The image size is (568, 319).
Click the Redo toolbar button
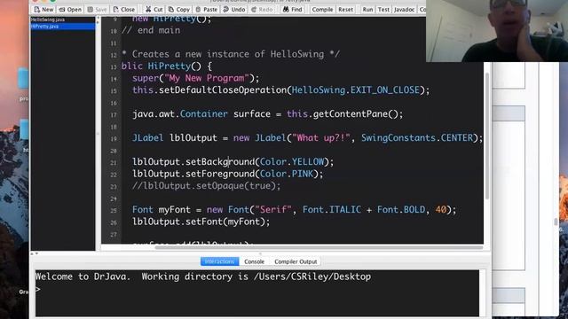pos(262,10)
